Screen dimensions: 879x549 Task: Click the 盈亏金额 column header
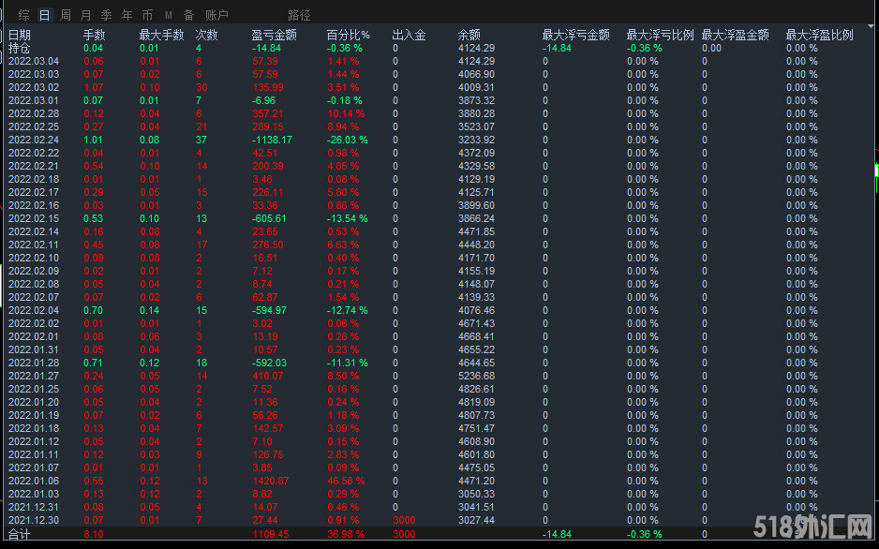click(274, 35)
